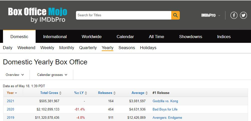Open the Showdowns tab
This screenshot has width=251, height=121.
tap(191, 37)
